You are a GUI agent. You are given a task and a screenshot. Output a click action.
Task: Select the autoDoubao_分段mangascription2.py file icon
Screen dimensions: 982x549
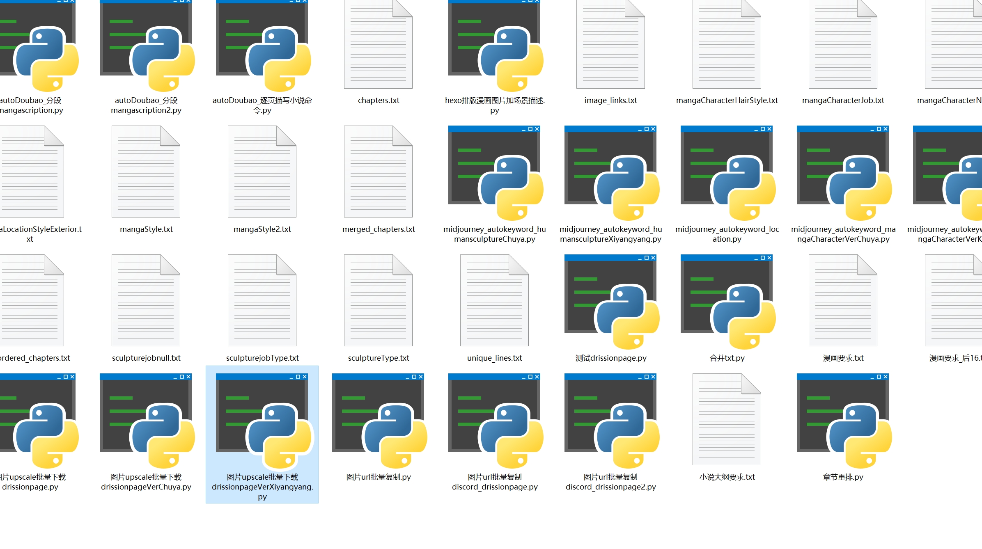click(x=147, y=45)
